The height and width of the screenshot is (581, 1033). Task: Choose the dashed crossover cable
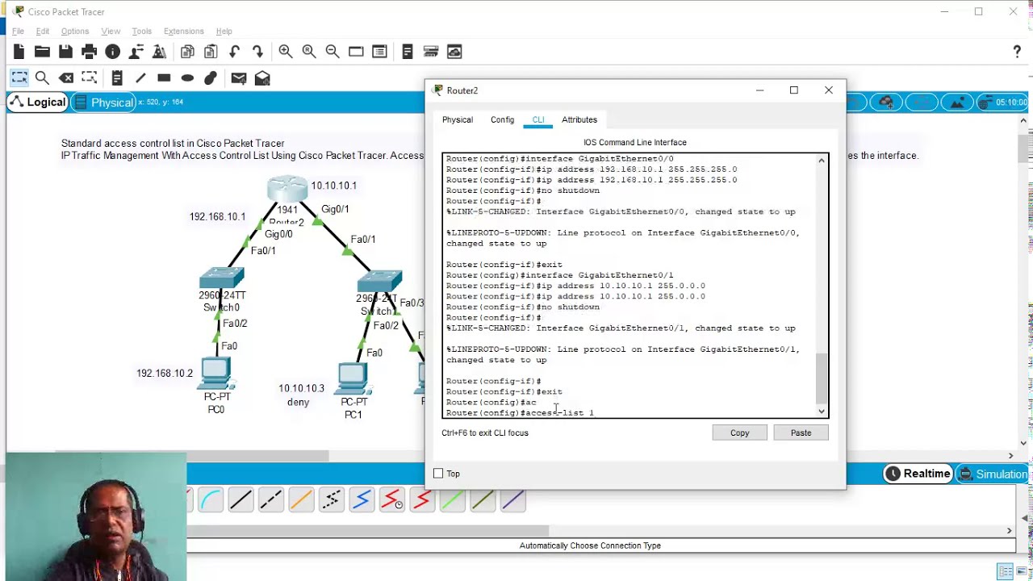tap(270, 500)
